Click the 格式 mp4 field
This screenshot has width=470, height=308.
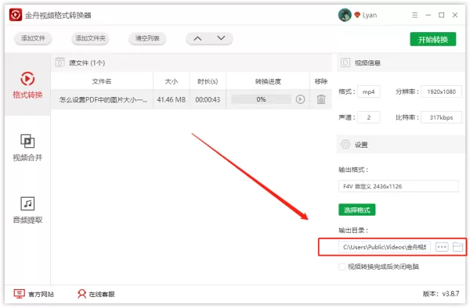[369, 91]
